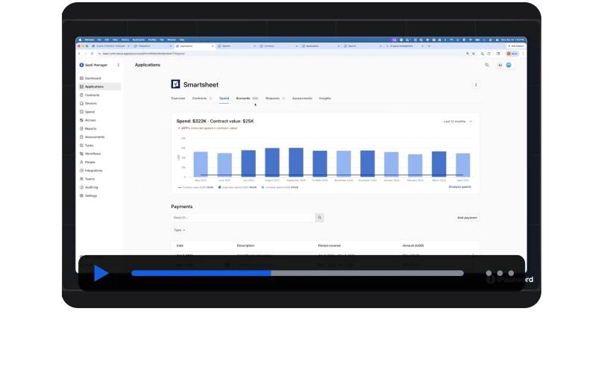Screen dimensions: 604x376
Task: Click the Description column header
Action: 245,245
